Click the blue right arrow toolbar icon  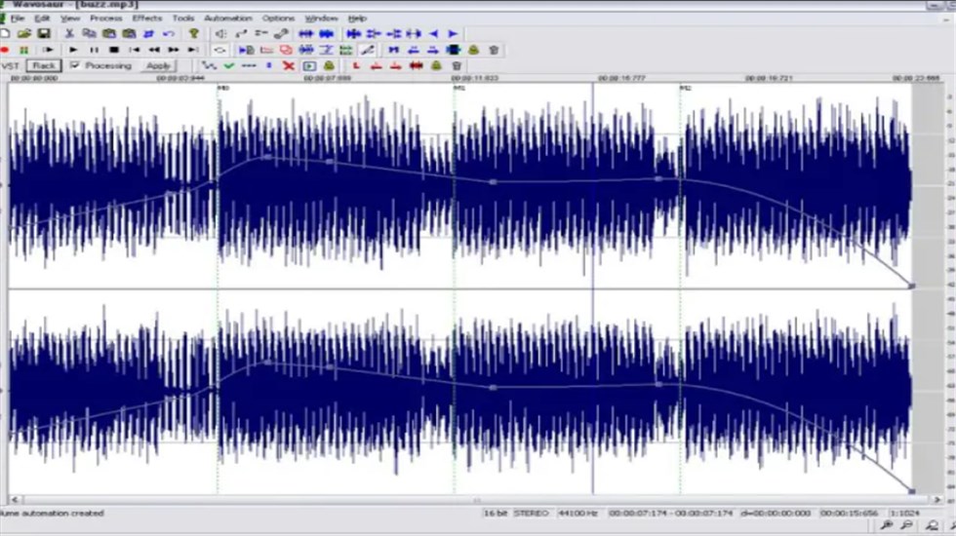click(x=453, y=33)
